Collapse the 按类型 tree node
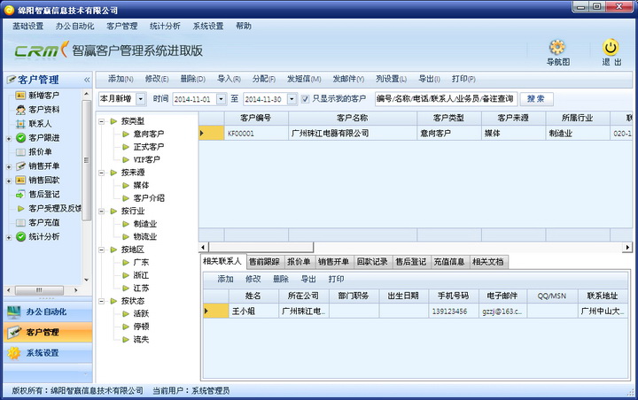The height and width of the screenshot is (400, 638). pos(101,121)
